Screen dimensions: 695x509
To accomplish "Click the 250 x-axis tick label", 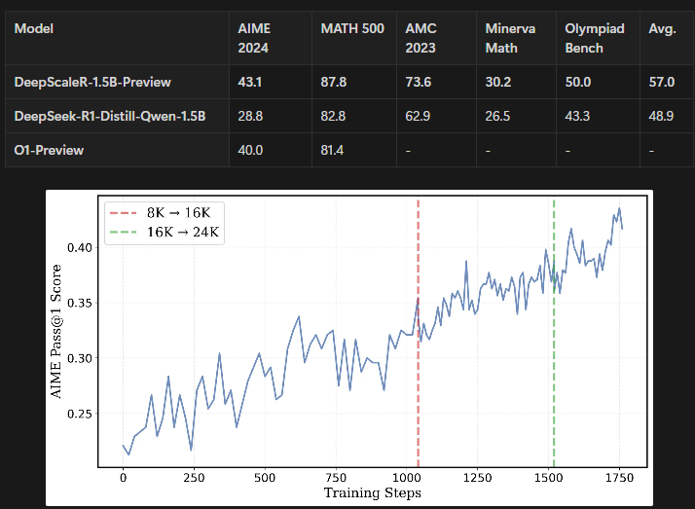I will tap(194, 478).
